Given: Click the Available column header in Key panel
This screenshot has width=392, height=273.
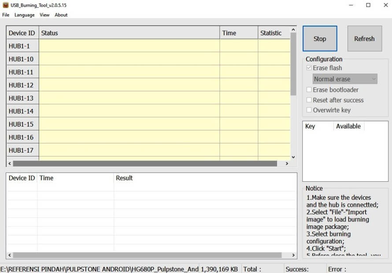Looking at the screenshot, I should pyautogui.click(x=348, y=126).
